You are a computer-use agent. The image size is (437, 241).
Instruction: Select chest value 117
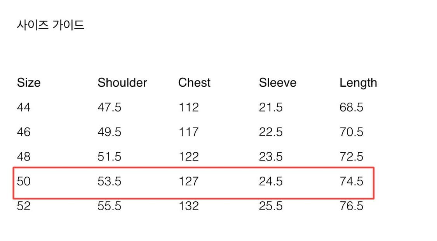188,132
